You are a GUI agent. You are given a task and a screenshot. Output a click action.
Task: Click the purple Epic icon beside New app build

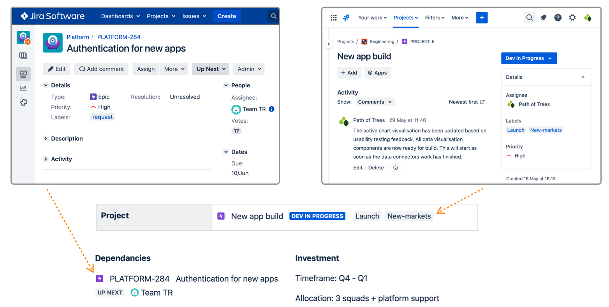[221, 216]
